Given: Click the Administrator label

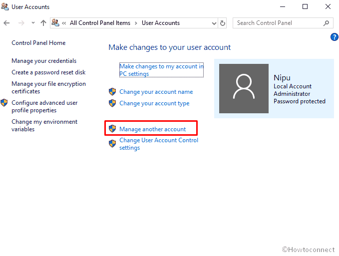Looking at the screenshot, I should click(292, 94).
